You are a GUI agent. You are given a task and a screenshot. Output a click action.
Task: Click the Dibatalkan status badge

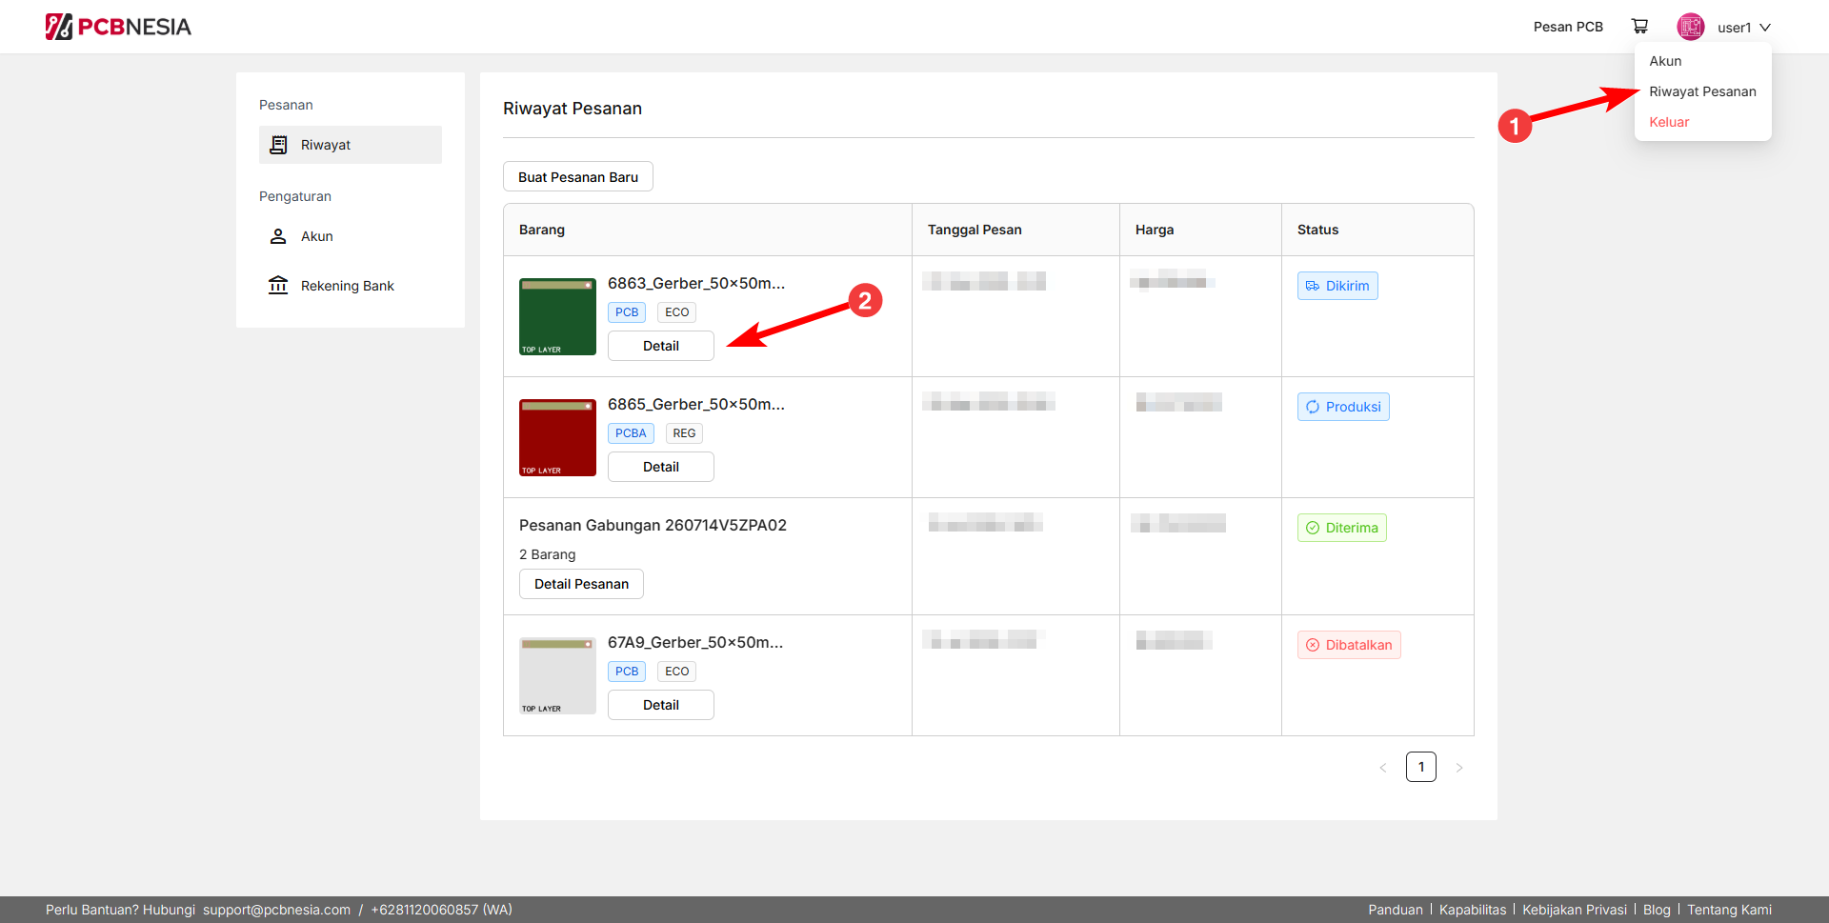(x=1349, y=645)
